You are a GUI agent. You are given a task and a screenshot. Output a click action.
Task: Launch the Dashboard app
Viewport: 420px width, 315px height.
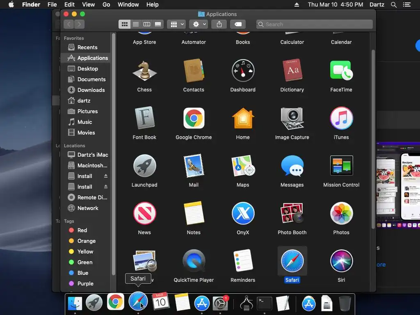243,71
